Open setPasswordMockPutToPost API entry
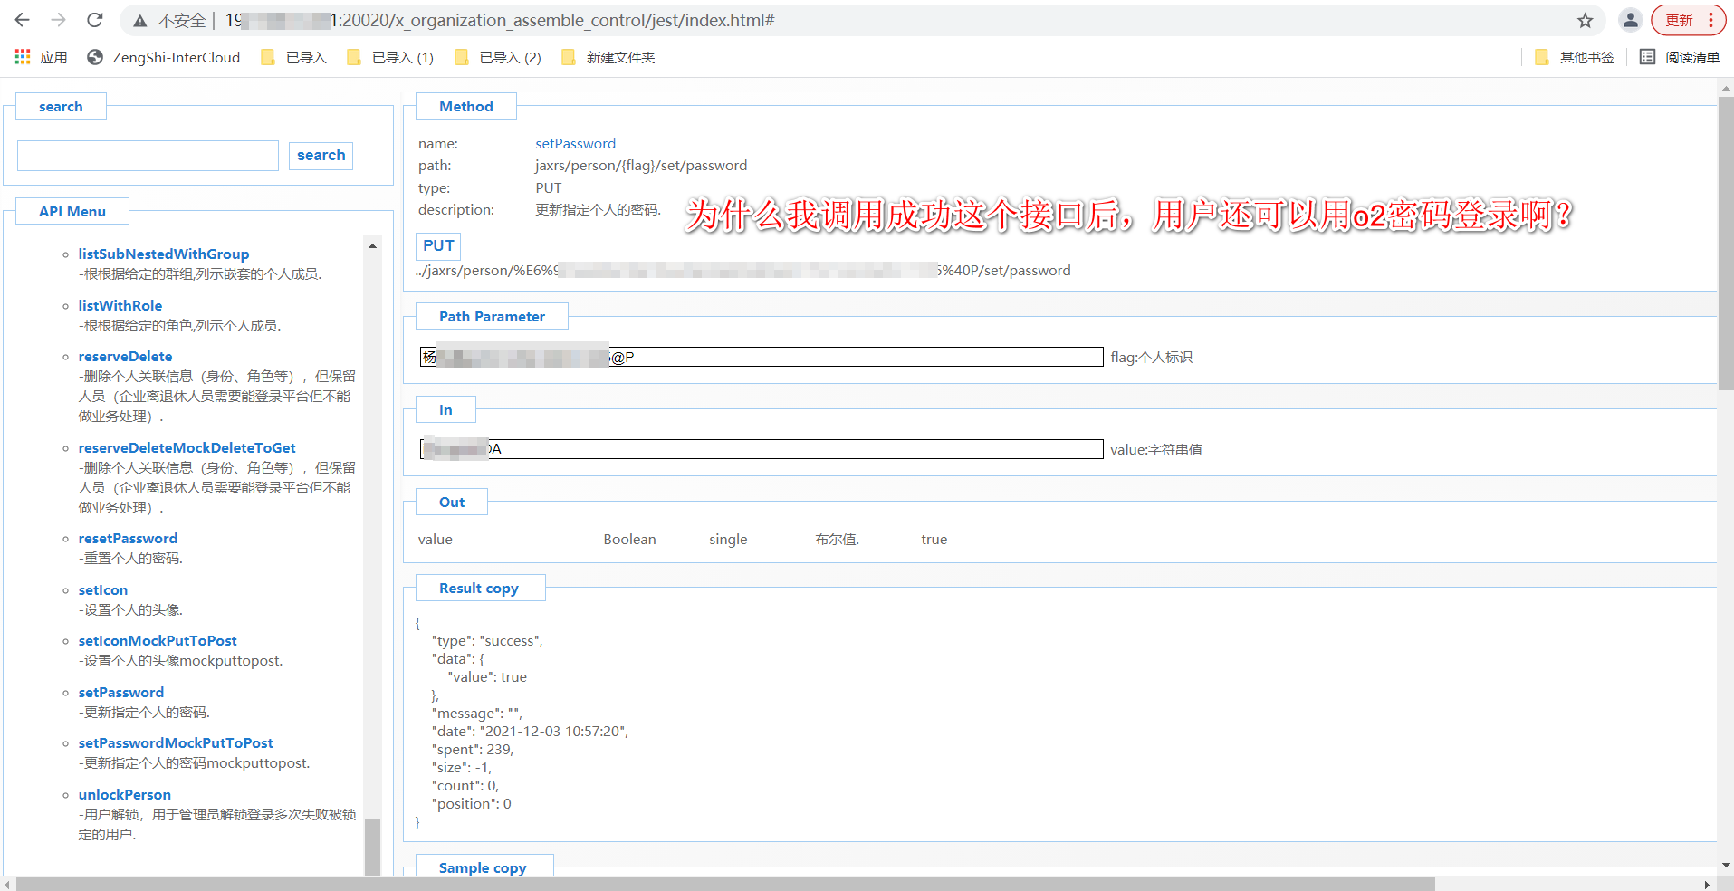The height and width of the screenshot is (891, 1734). point(176,743)
